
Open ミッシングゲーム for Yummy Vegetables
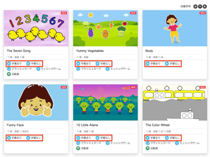tap(118, 69)
